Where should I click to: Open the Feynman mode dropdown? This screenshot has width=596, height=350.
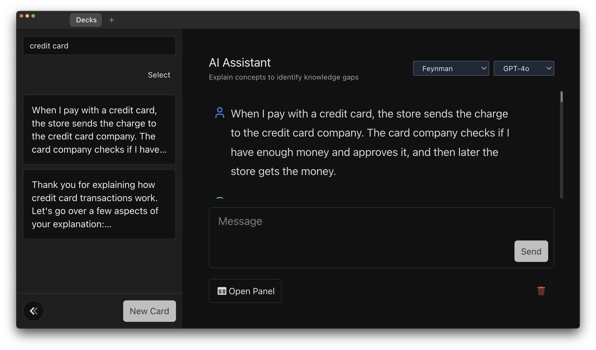coord(451,68)
